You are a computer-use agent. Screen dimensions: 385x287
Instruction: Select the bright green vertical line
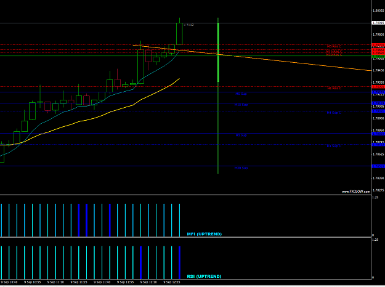pos(218,52)
